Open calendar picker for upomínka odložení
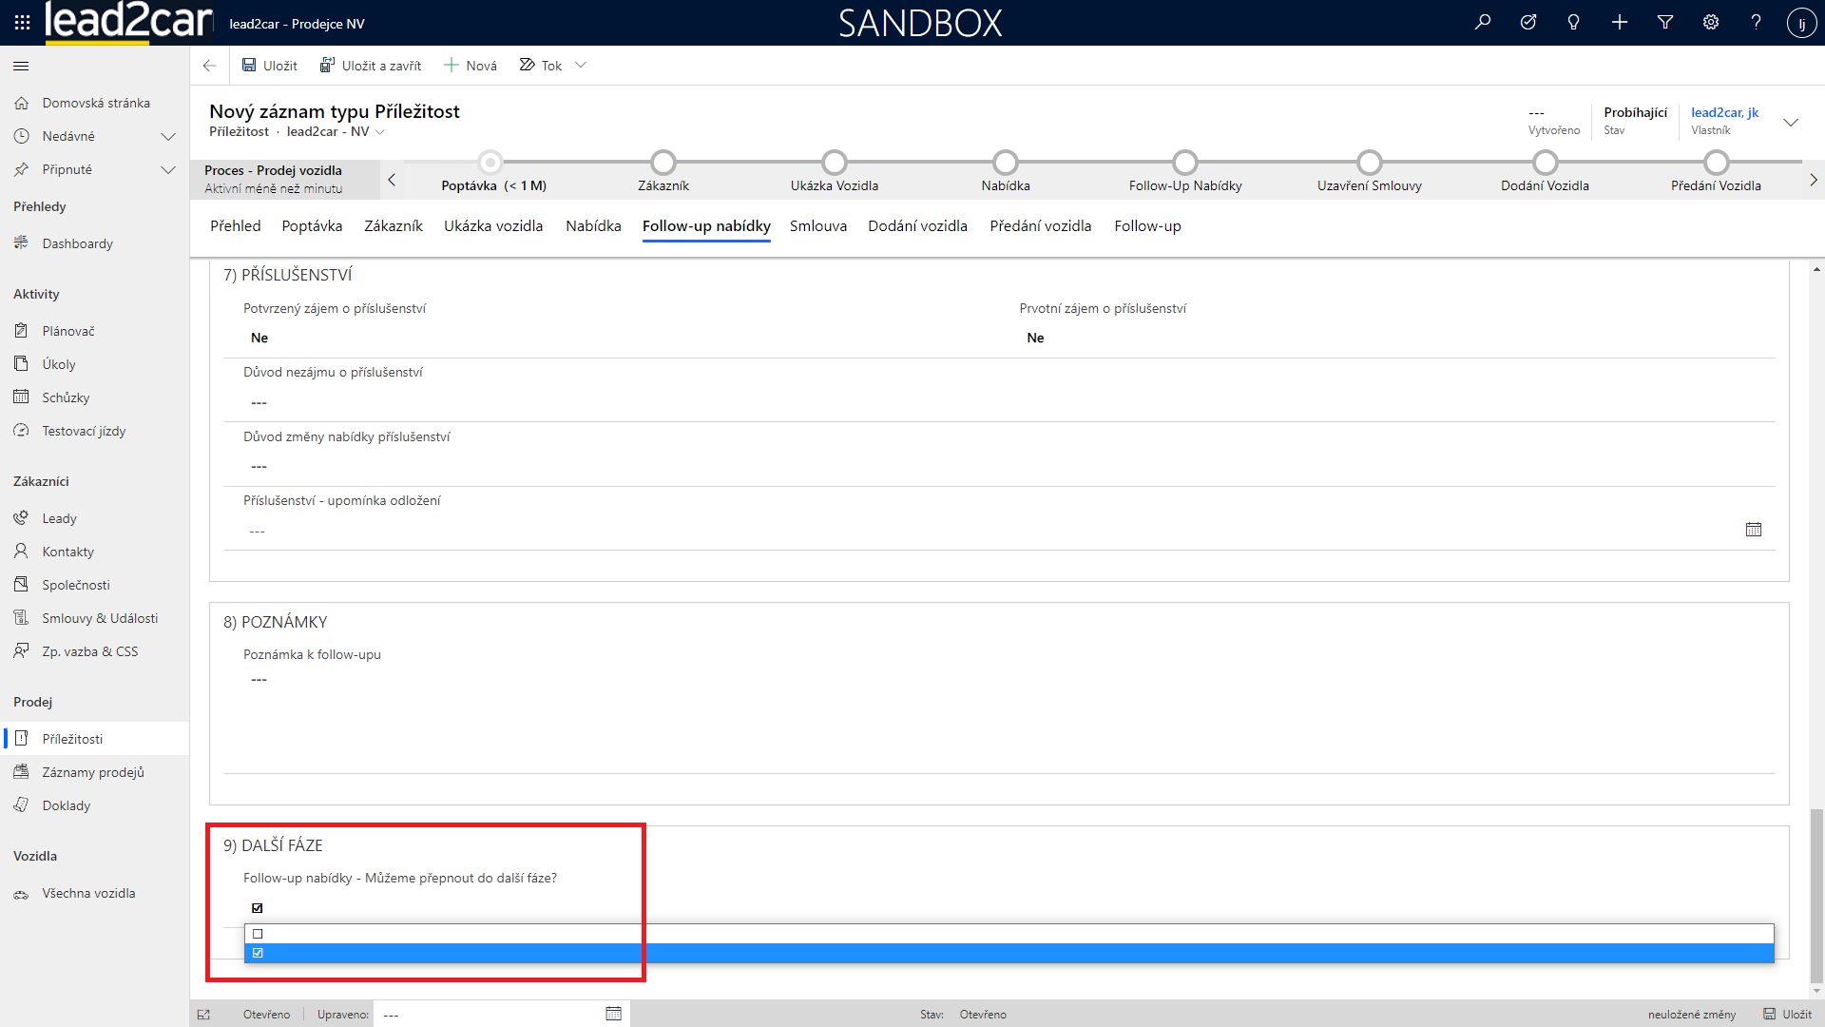Image resolution: width=1825 pixels, height=1027 pixels. coord(1754,530)
